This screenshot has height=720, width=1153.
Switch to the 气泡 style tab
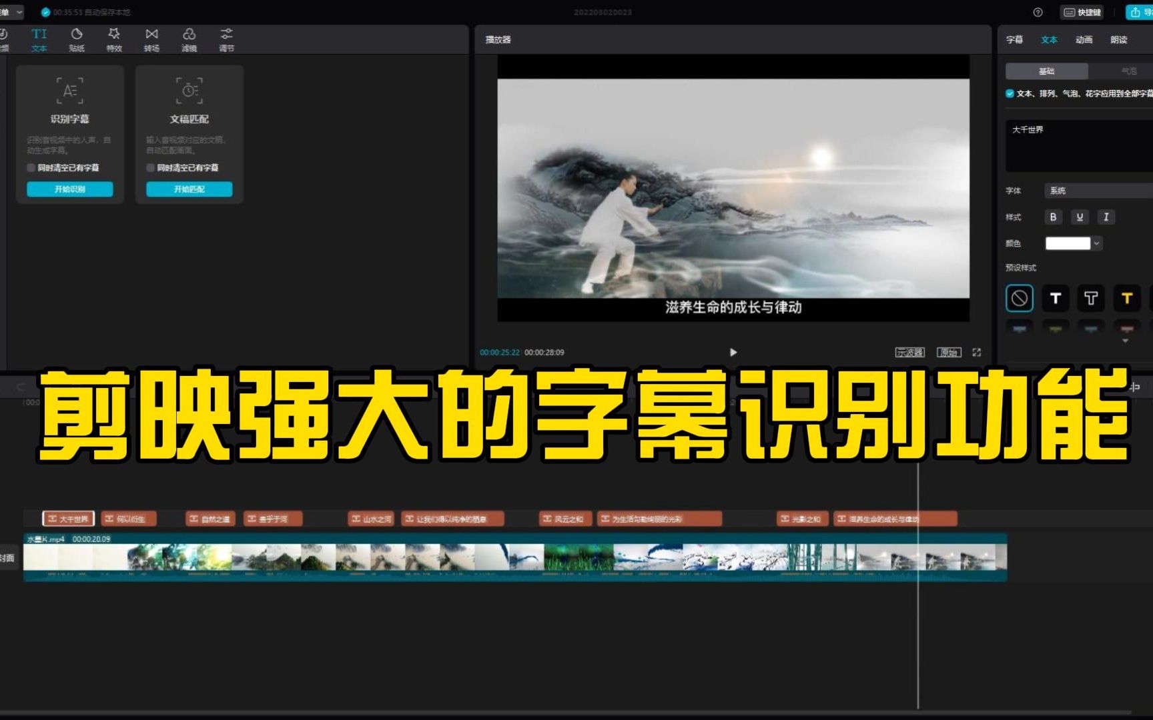1131,71
